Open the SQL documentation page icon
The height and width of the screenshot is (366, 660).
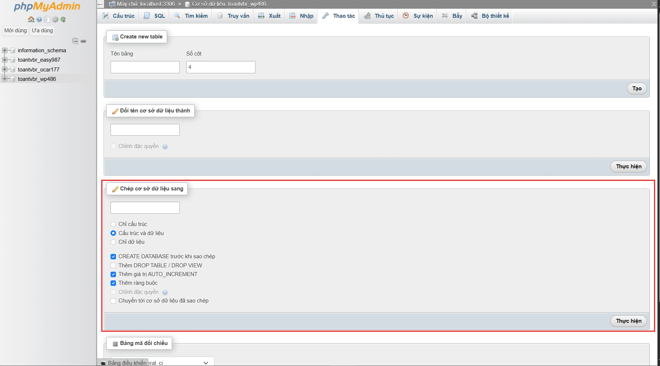point(47,19)
